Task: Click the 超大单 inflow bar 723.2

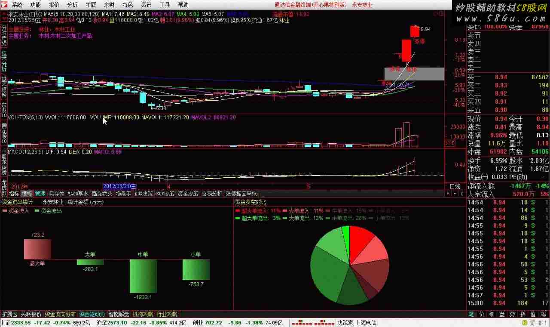Action: pyautogui.click(x=37, y=249)
